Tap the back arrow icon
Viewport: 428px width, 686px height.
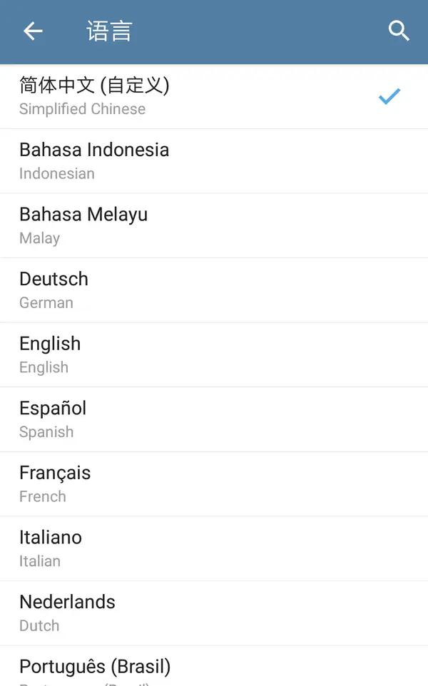click(33, 31)
